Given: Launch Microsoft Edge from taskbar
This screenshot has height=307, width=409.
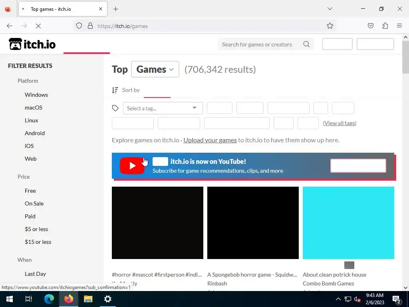Looking at the screenshot, I should (49, 299).
